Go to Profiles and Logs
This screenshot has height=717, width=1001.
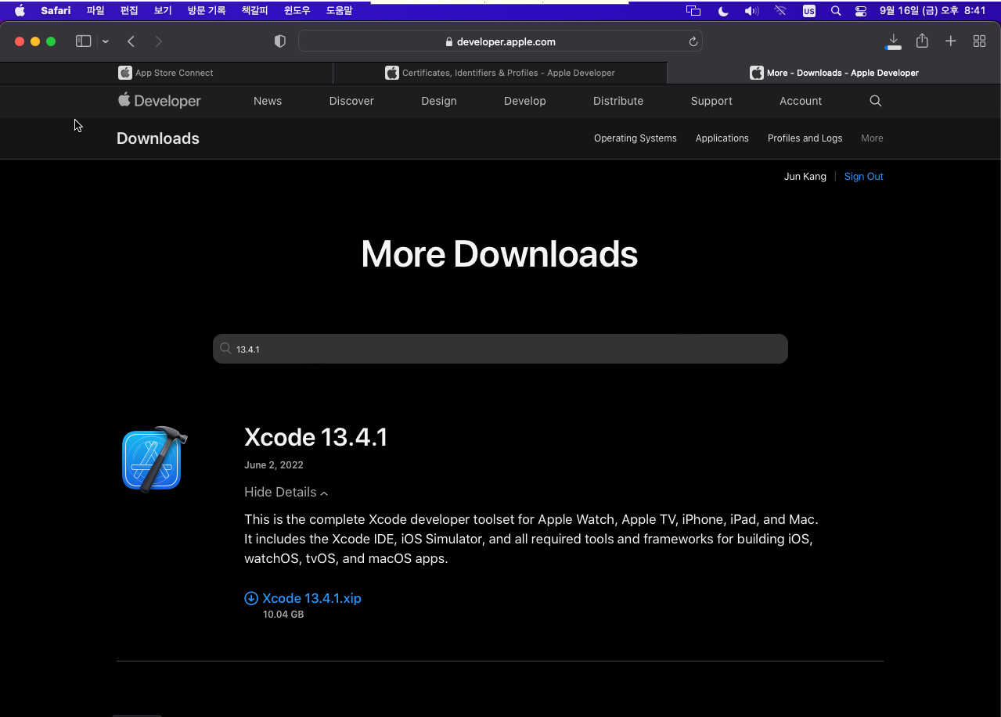pos(805,138)
